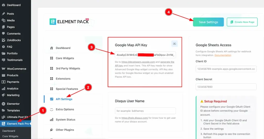
Task: Click the ZoloBlocks icon
Action: (x=3, y=40)
